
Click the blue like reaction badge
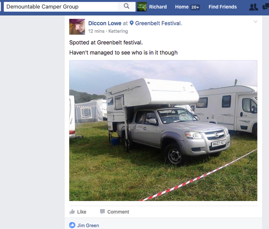[72, 225]
